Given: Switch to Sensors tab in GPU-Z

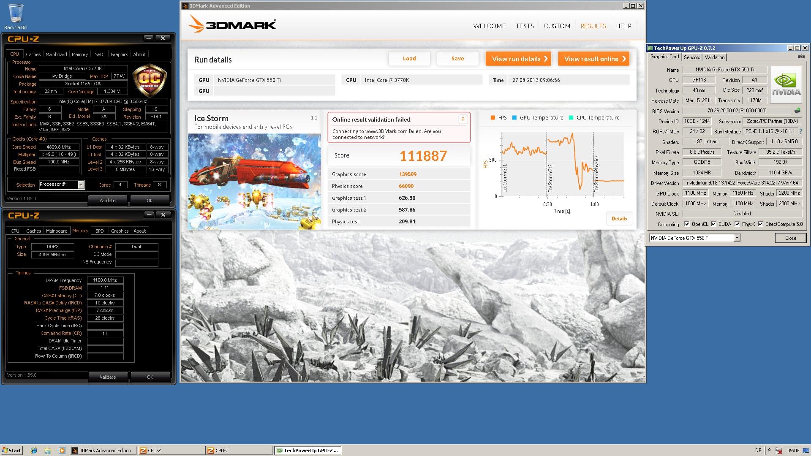Looking at the screenshot, I should [692, 57].
